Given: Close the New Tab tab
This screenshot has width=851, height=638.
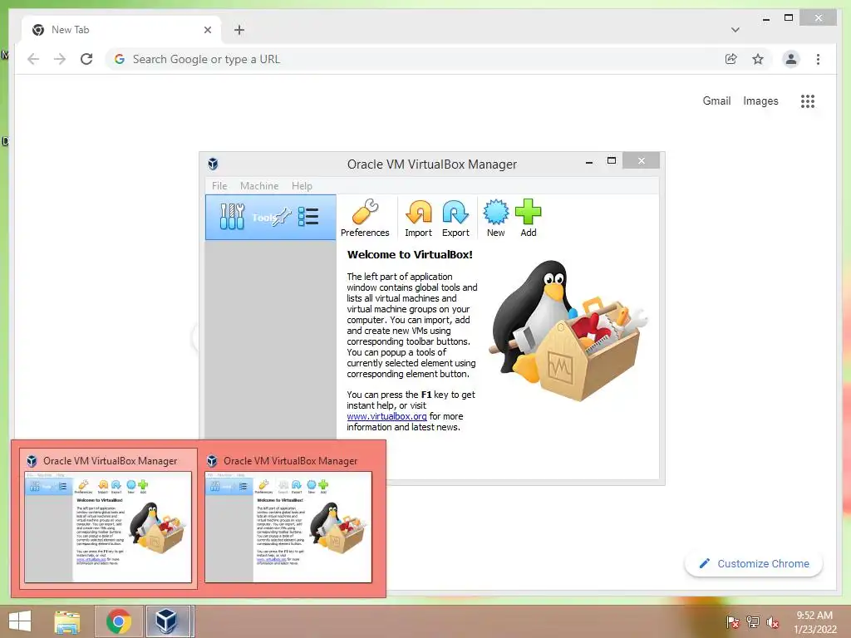Looking at the screenshot, I should coord(207,30).
